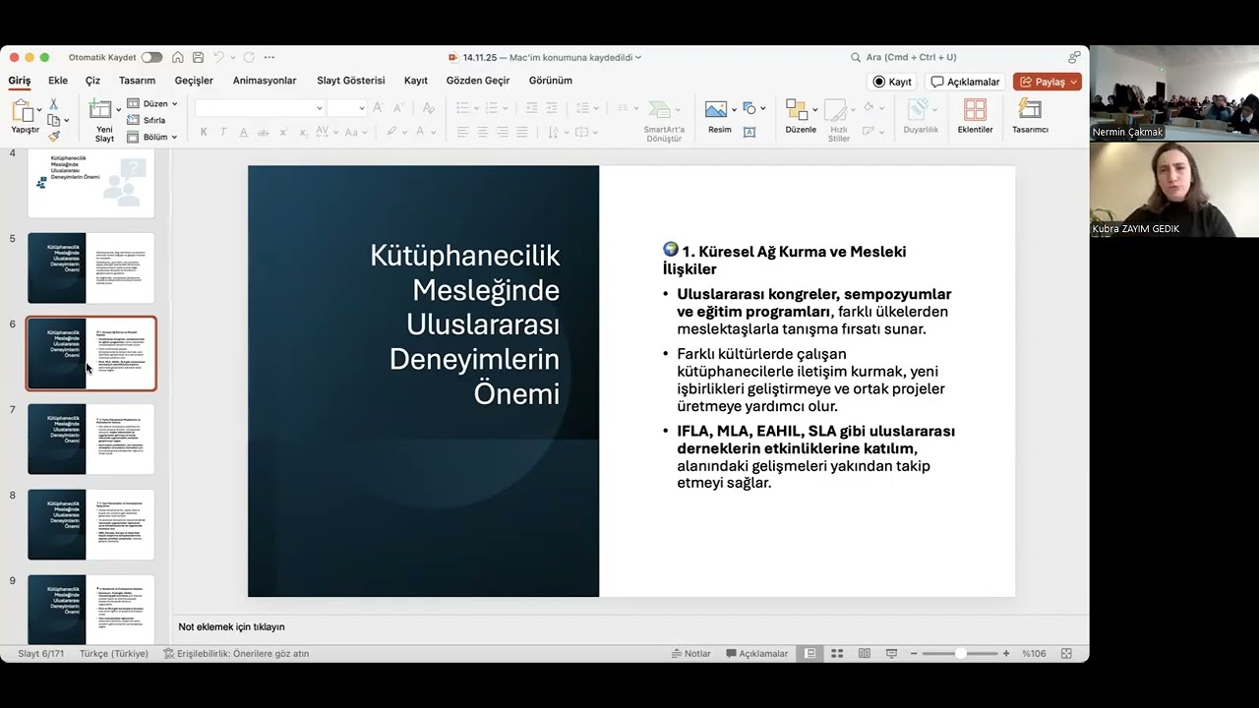Viewport: 1259px width, 708px height.
Task: Select slide 7 thumbnail
Action: [90, 439]
